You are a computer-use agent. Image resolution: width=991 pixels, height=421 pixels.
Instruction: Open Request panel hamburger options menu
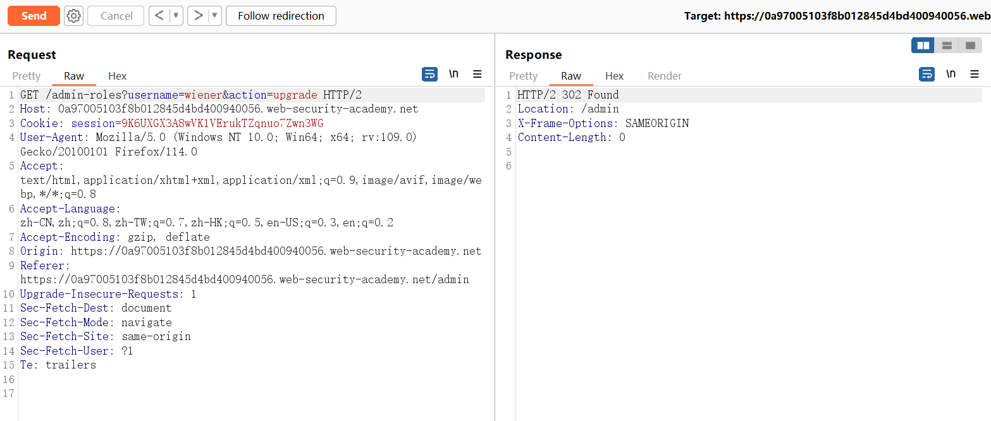pyautogui.click(x=477, y=75)
